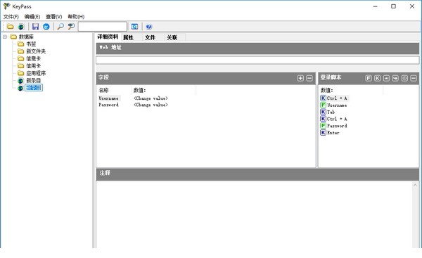Click the blue circular down-arrow toolbar icon
The image size is (422, 258).
point(46,27)
